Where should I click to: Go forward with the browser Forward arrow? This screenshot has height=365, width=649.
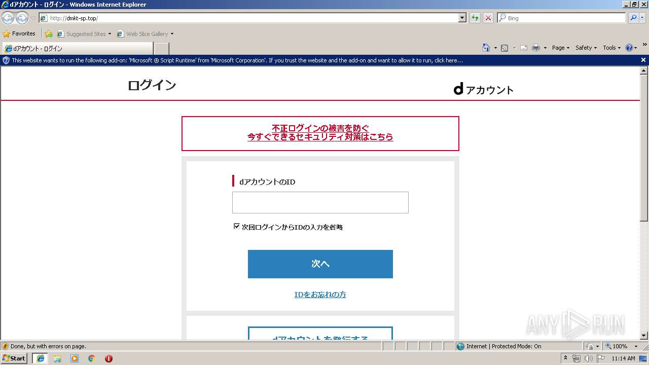(22, 18)
